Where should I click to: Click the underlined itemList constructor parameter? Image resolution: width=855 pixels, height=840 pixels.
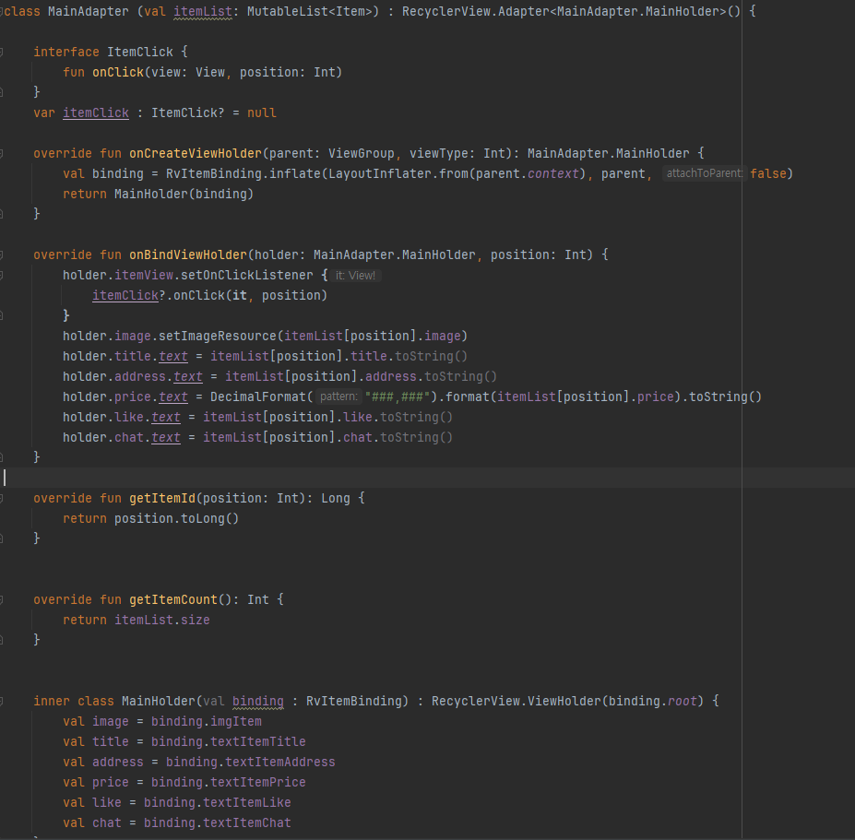point(203,11)
